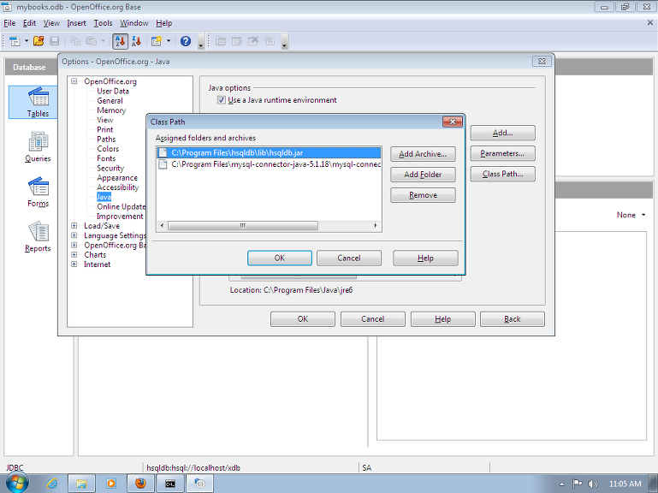Open dropdown arrow beside New database object icon

[x=27, y=41]
